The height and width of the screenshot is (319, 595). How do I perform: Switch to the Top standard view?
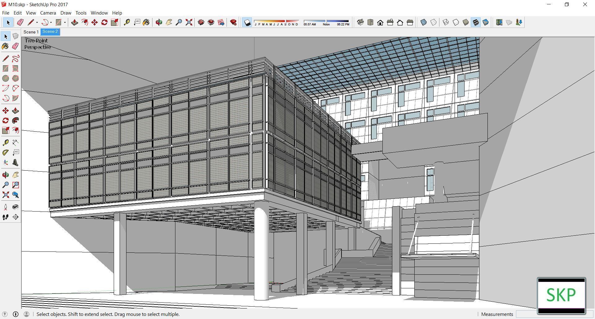369,22
